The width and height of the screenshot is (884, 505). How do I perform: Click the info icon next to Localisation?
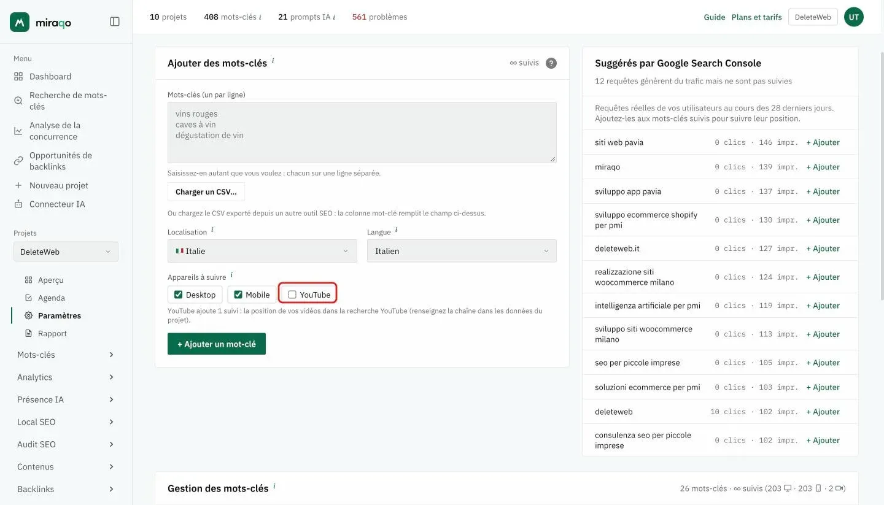click(212, 230)
